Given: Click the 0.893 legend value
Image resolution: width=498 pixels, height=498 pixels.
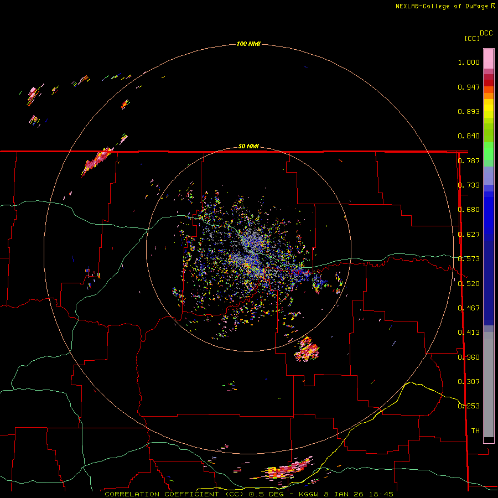Looking at the screenshot, I should [469, 111].
